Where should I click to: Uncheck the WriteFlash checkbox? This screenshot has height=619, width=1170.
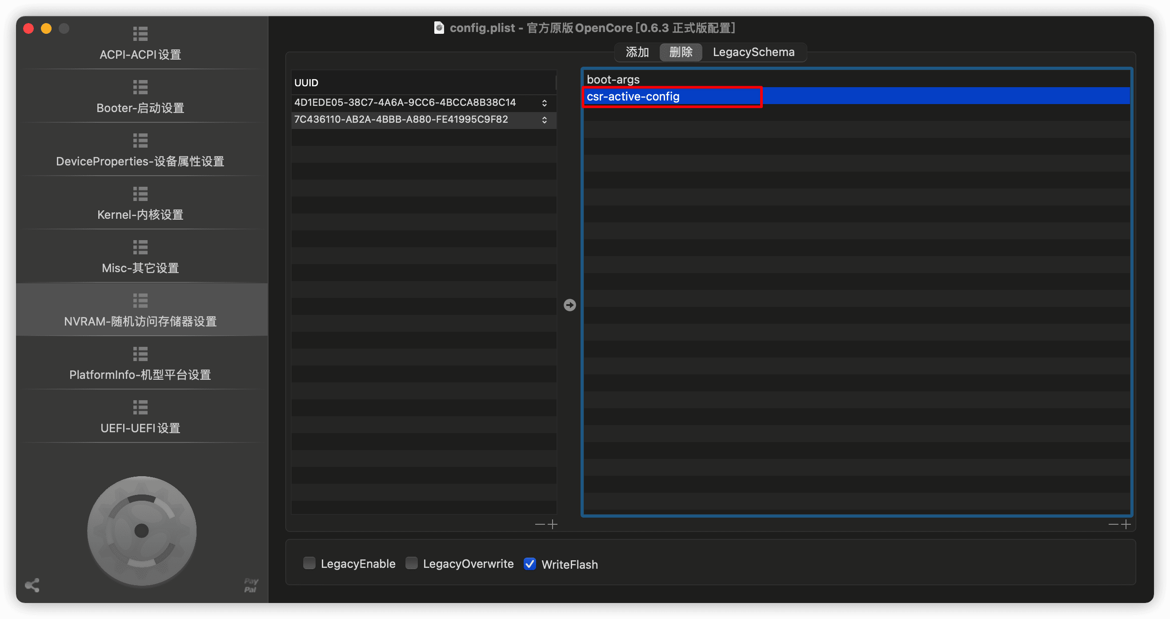(x=529, y=563)
